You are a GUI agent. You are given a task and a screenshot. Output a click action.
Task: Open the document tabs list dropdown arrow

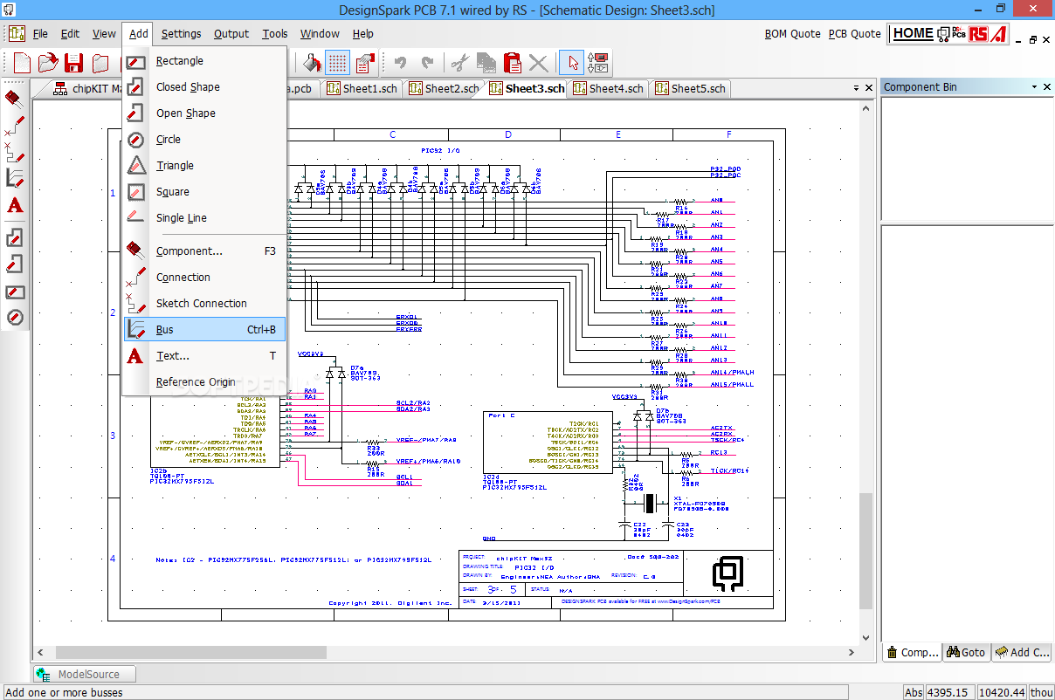[x=856, y=88]
